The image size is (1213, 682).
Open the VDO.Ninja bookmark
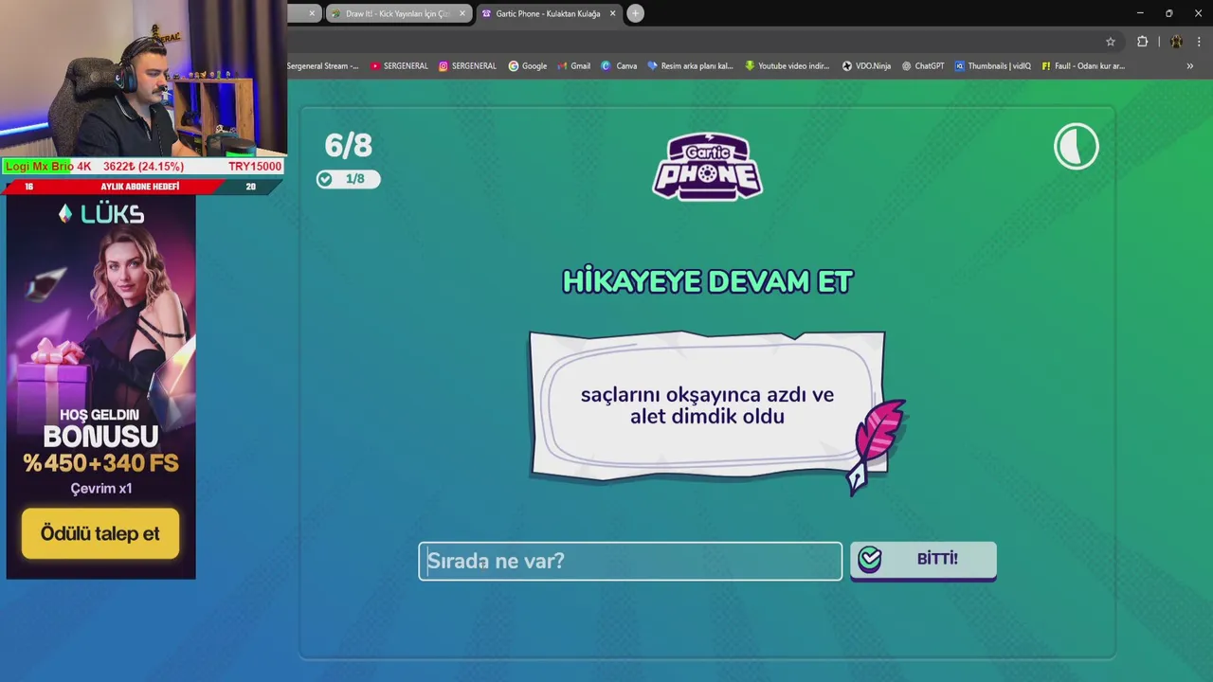point(866,66)
